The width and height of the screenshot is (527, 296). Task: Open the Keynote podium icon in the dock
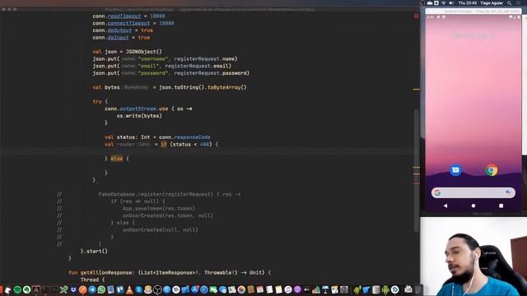pyautogui.click(x=325, y=289)
